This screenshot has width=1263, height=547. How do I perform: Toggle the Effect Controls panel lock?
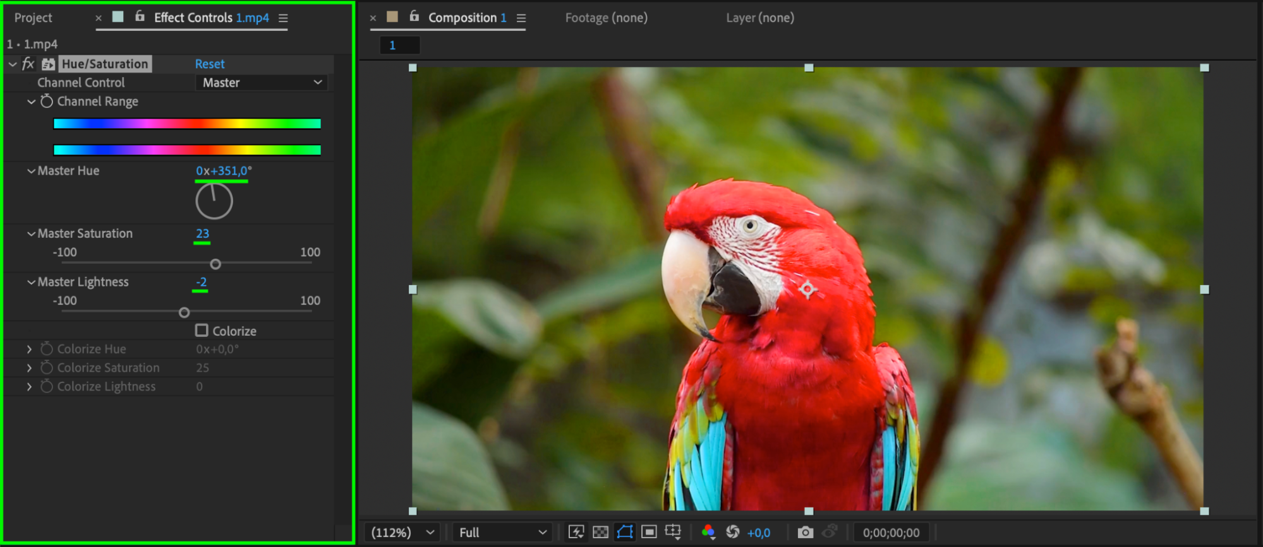(140, 17)
